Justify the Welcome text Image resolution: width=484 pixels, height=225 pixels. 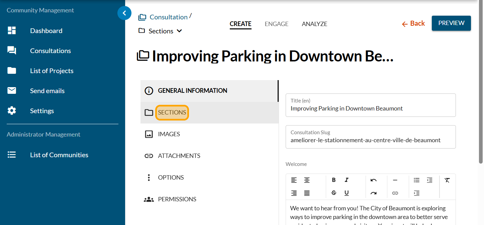pyautogui.click(x=307, y=193)
